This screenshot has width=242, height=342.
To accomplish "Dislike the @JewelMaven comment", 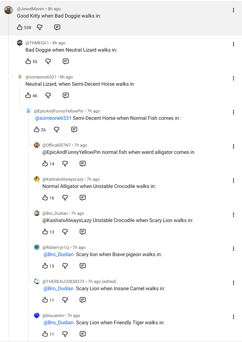I will [x=40, y=27].
